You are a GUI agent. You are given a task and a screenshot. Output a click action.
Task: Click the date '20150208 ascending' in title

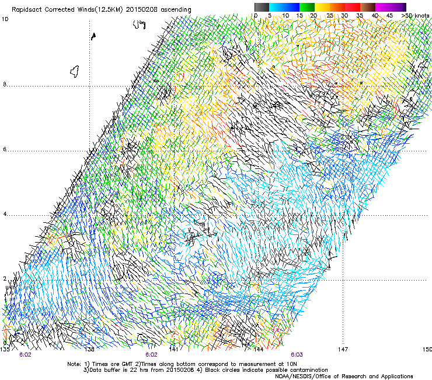tap(158, 10)
